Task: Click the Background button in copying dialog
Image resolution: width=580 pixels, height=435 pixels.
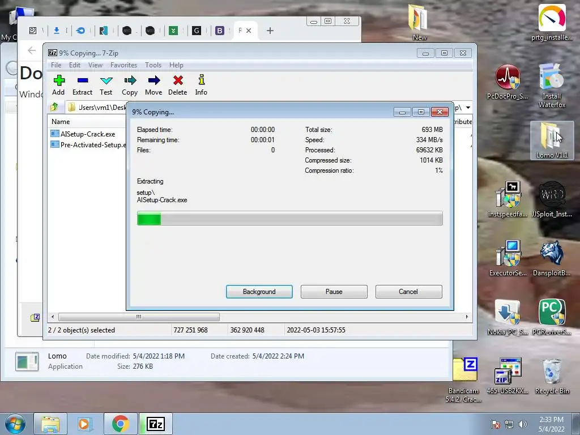Action: coord(259,292)
